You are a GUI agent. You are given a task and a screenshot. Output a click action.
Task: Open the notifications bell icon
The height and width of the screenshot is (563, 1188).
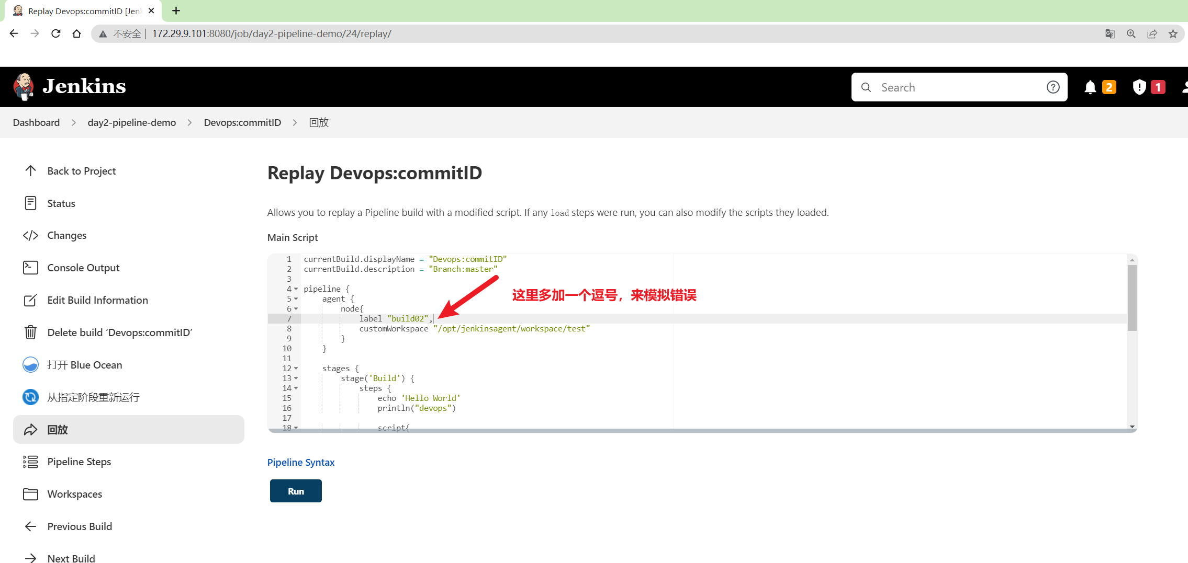1090,87
